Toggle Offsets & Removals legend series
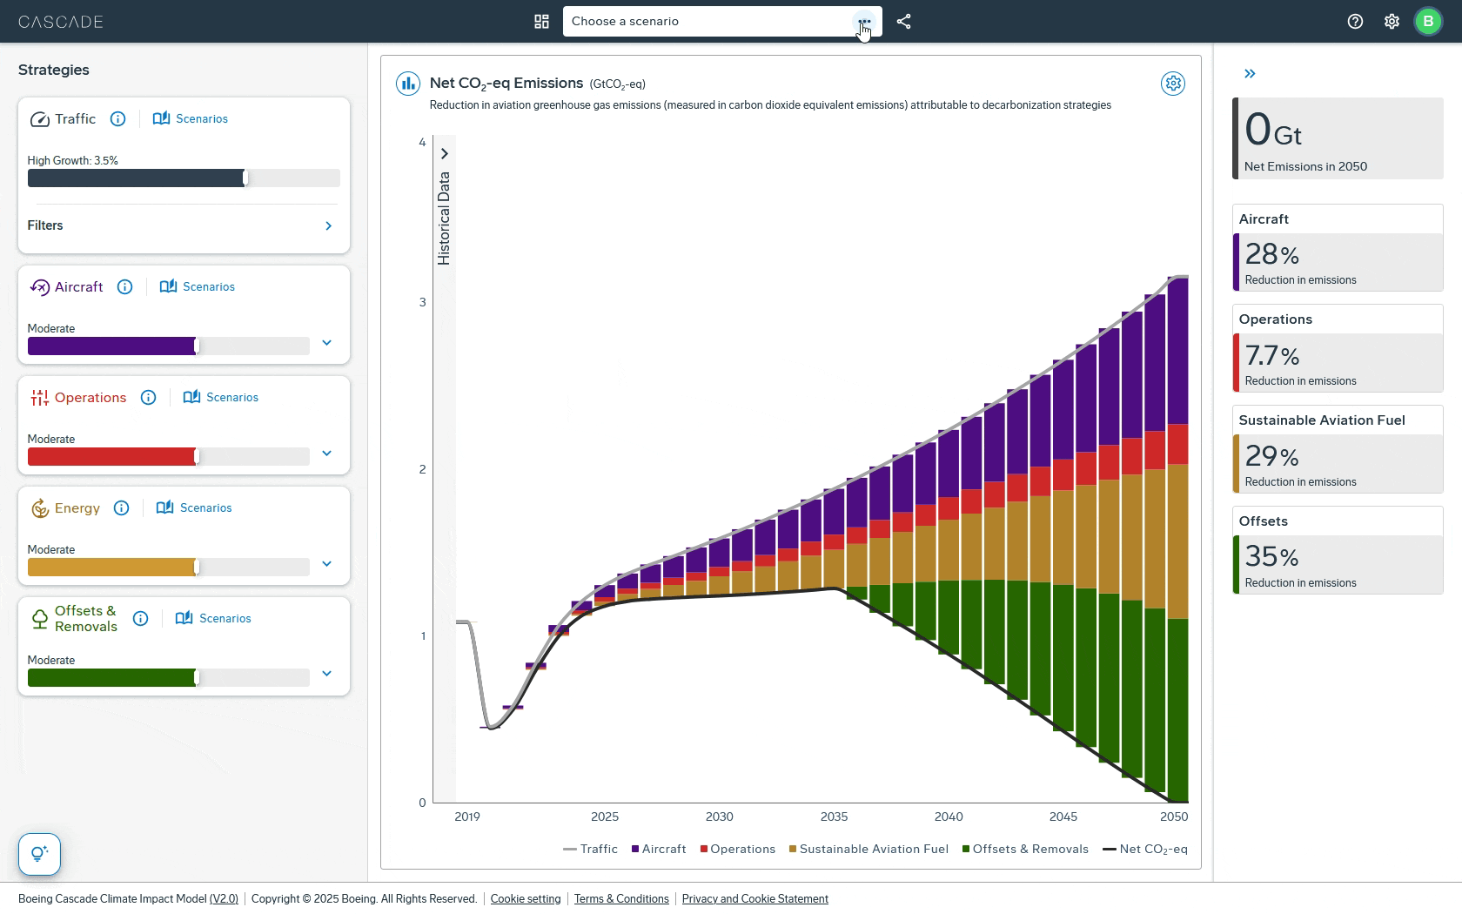 point(1025,850)
